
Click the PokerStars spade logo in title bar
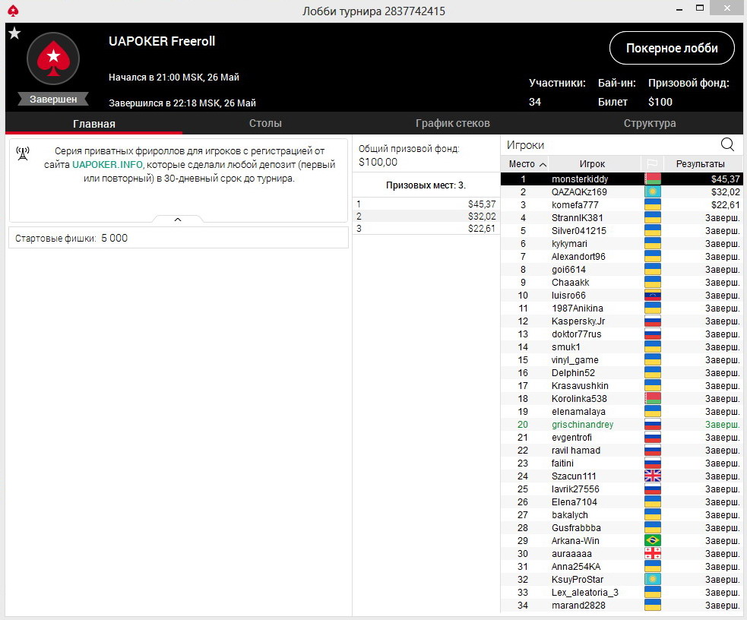[13, 10]
